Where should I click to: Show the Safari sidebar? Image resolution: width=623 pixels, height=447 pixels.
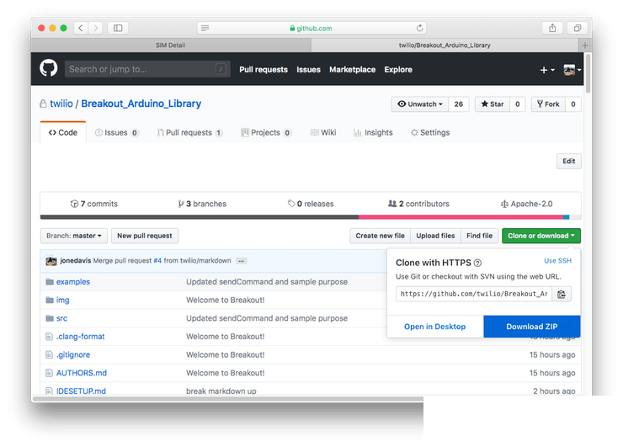(x=118, y=28)
